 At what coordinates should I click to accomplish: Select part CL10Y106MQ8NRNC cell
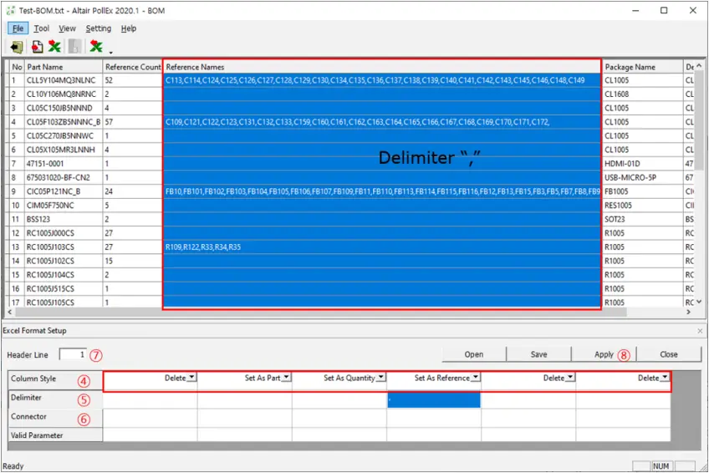(64, 94)
